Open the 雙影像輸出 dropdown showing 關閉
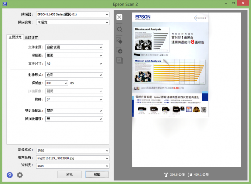Screen dimensions: 251x184 [74, 111]
